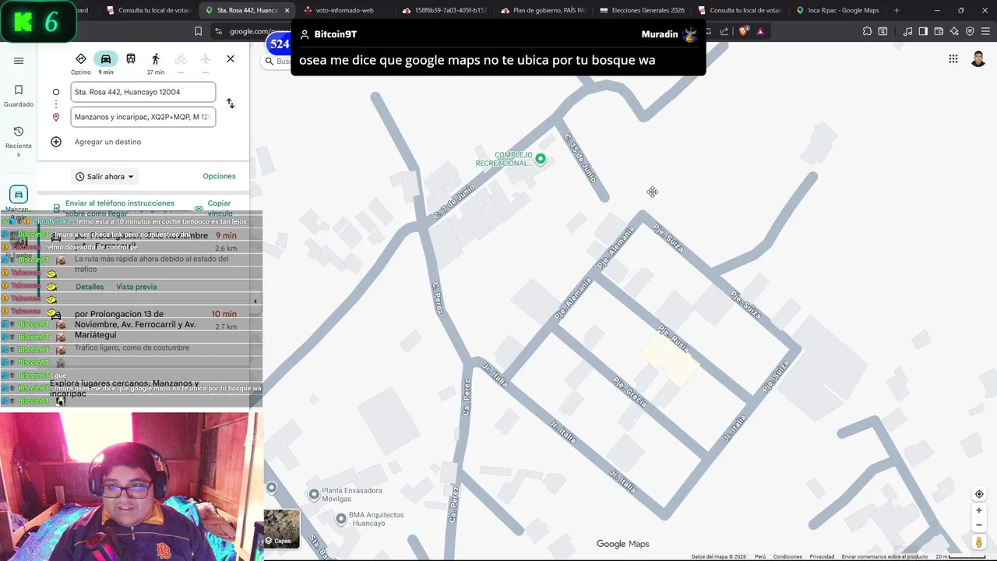Swap origin and destination with the arrows
This screenshot has height=561, width=997.
pos(231,104)
